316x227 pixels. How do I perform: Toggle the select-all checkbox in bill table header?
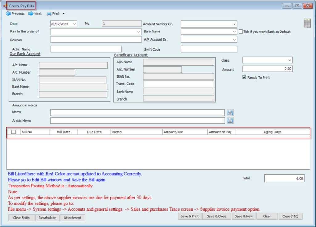tap(14, 132)
